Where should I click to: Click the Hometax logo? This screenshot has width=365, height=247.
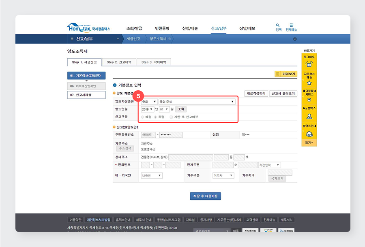(x=88, y=28)
